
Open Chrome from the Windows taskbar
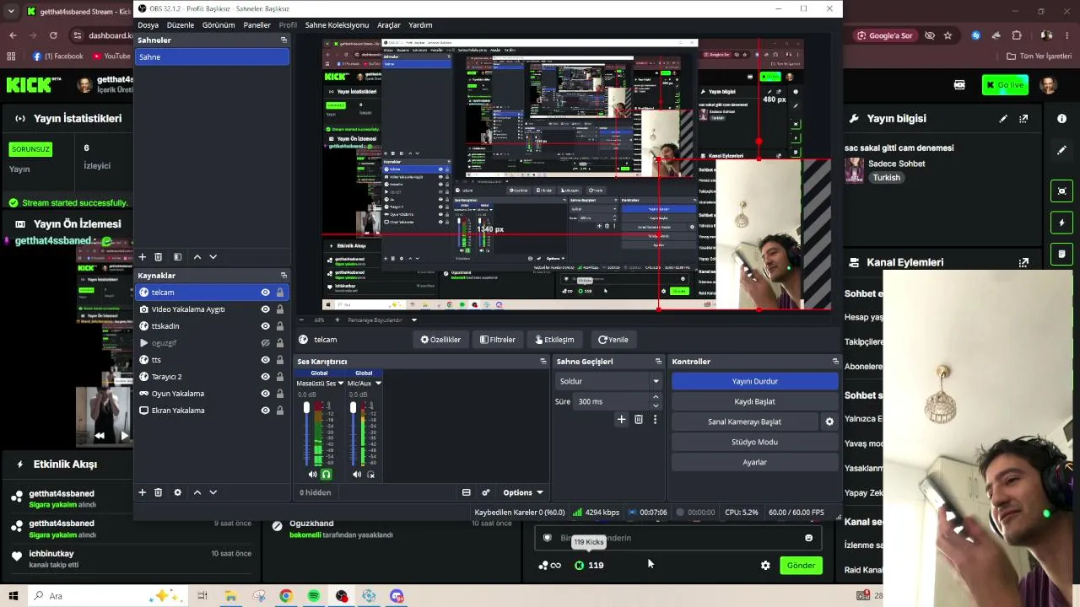[x=286, y=596]
